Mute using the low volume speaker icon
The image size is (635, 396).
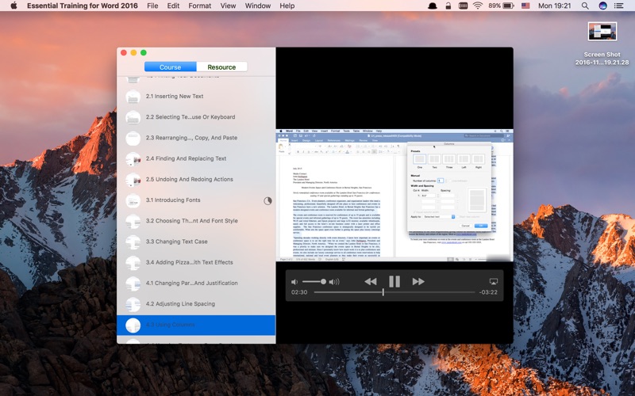[x=294, y=282]
